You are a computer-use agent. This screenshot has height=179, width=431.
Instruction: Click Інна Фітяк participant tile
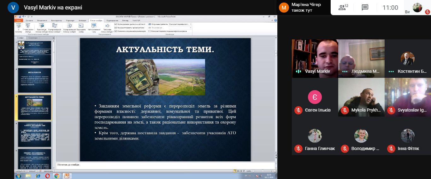408,136
